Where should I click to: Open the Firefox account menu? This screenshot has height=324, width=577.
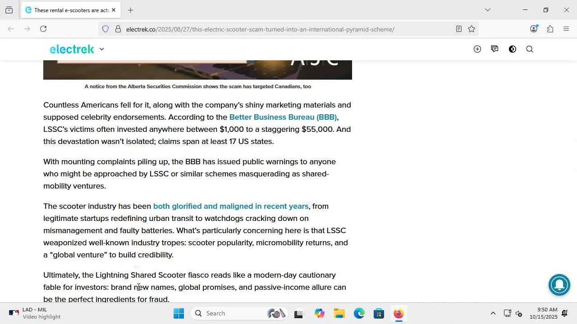534,29
